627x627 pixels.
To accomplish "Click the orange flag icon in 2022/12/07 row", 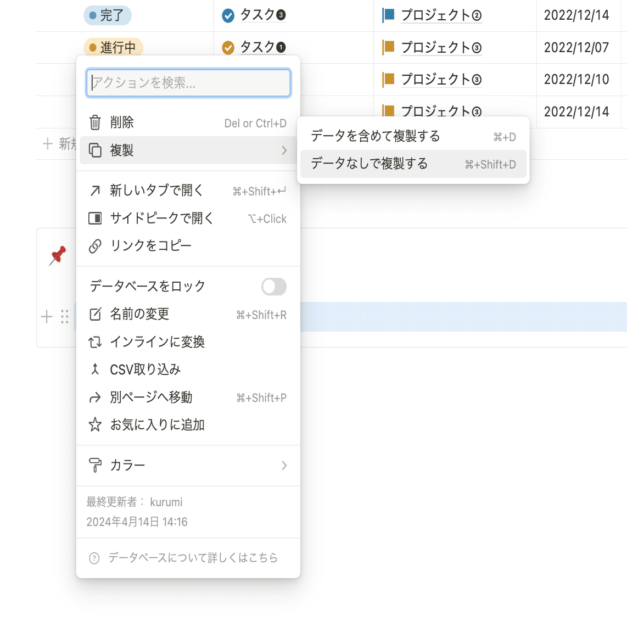I will [388, 47].
